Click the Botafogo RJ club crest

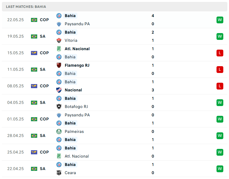[59, 107]
